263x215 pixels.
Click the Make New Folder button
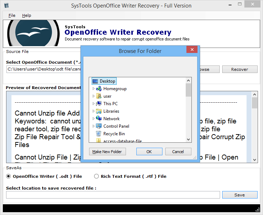click(x=107, y=152)
